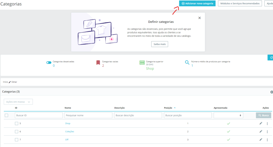Sort the table by Apresentada column
The image size is (273, 147).
click(x=220, y=108)
